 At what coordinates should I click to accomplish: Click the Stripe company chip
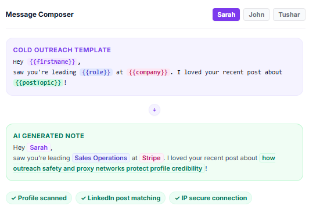tap(152, 158)
